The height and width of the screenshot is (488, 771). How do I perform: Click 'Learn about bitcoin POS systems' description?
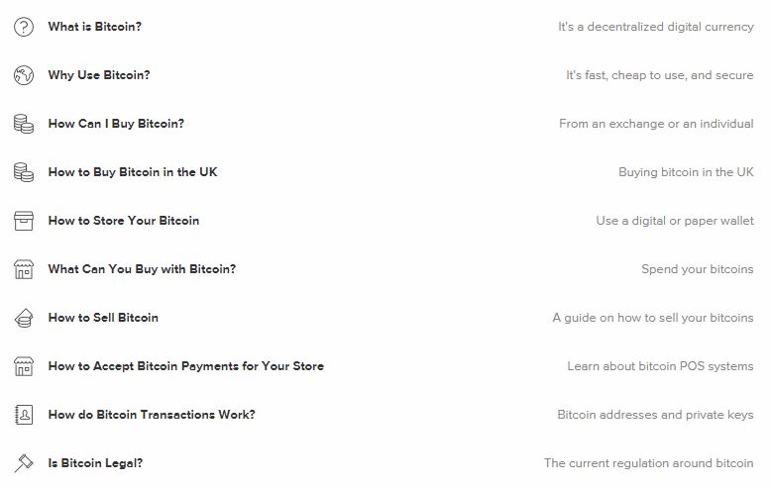(x=660, y=366)
